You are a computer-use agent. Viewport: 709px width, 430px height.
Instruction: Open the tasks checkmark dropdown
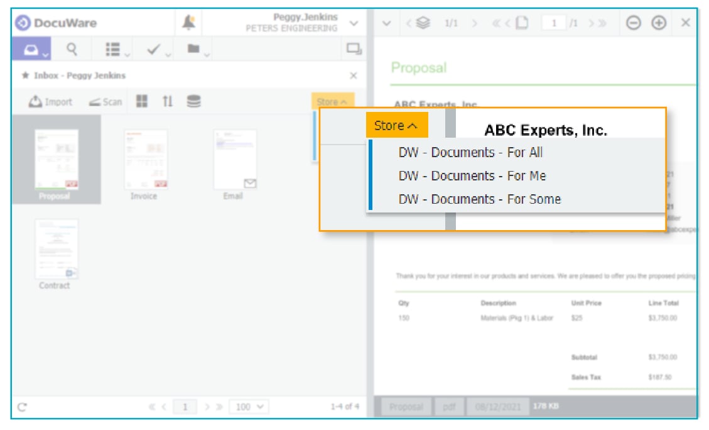tap(158, 49)
